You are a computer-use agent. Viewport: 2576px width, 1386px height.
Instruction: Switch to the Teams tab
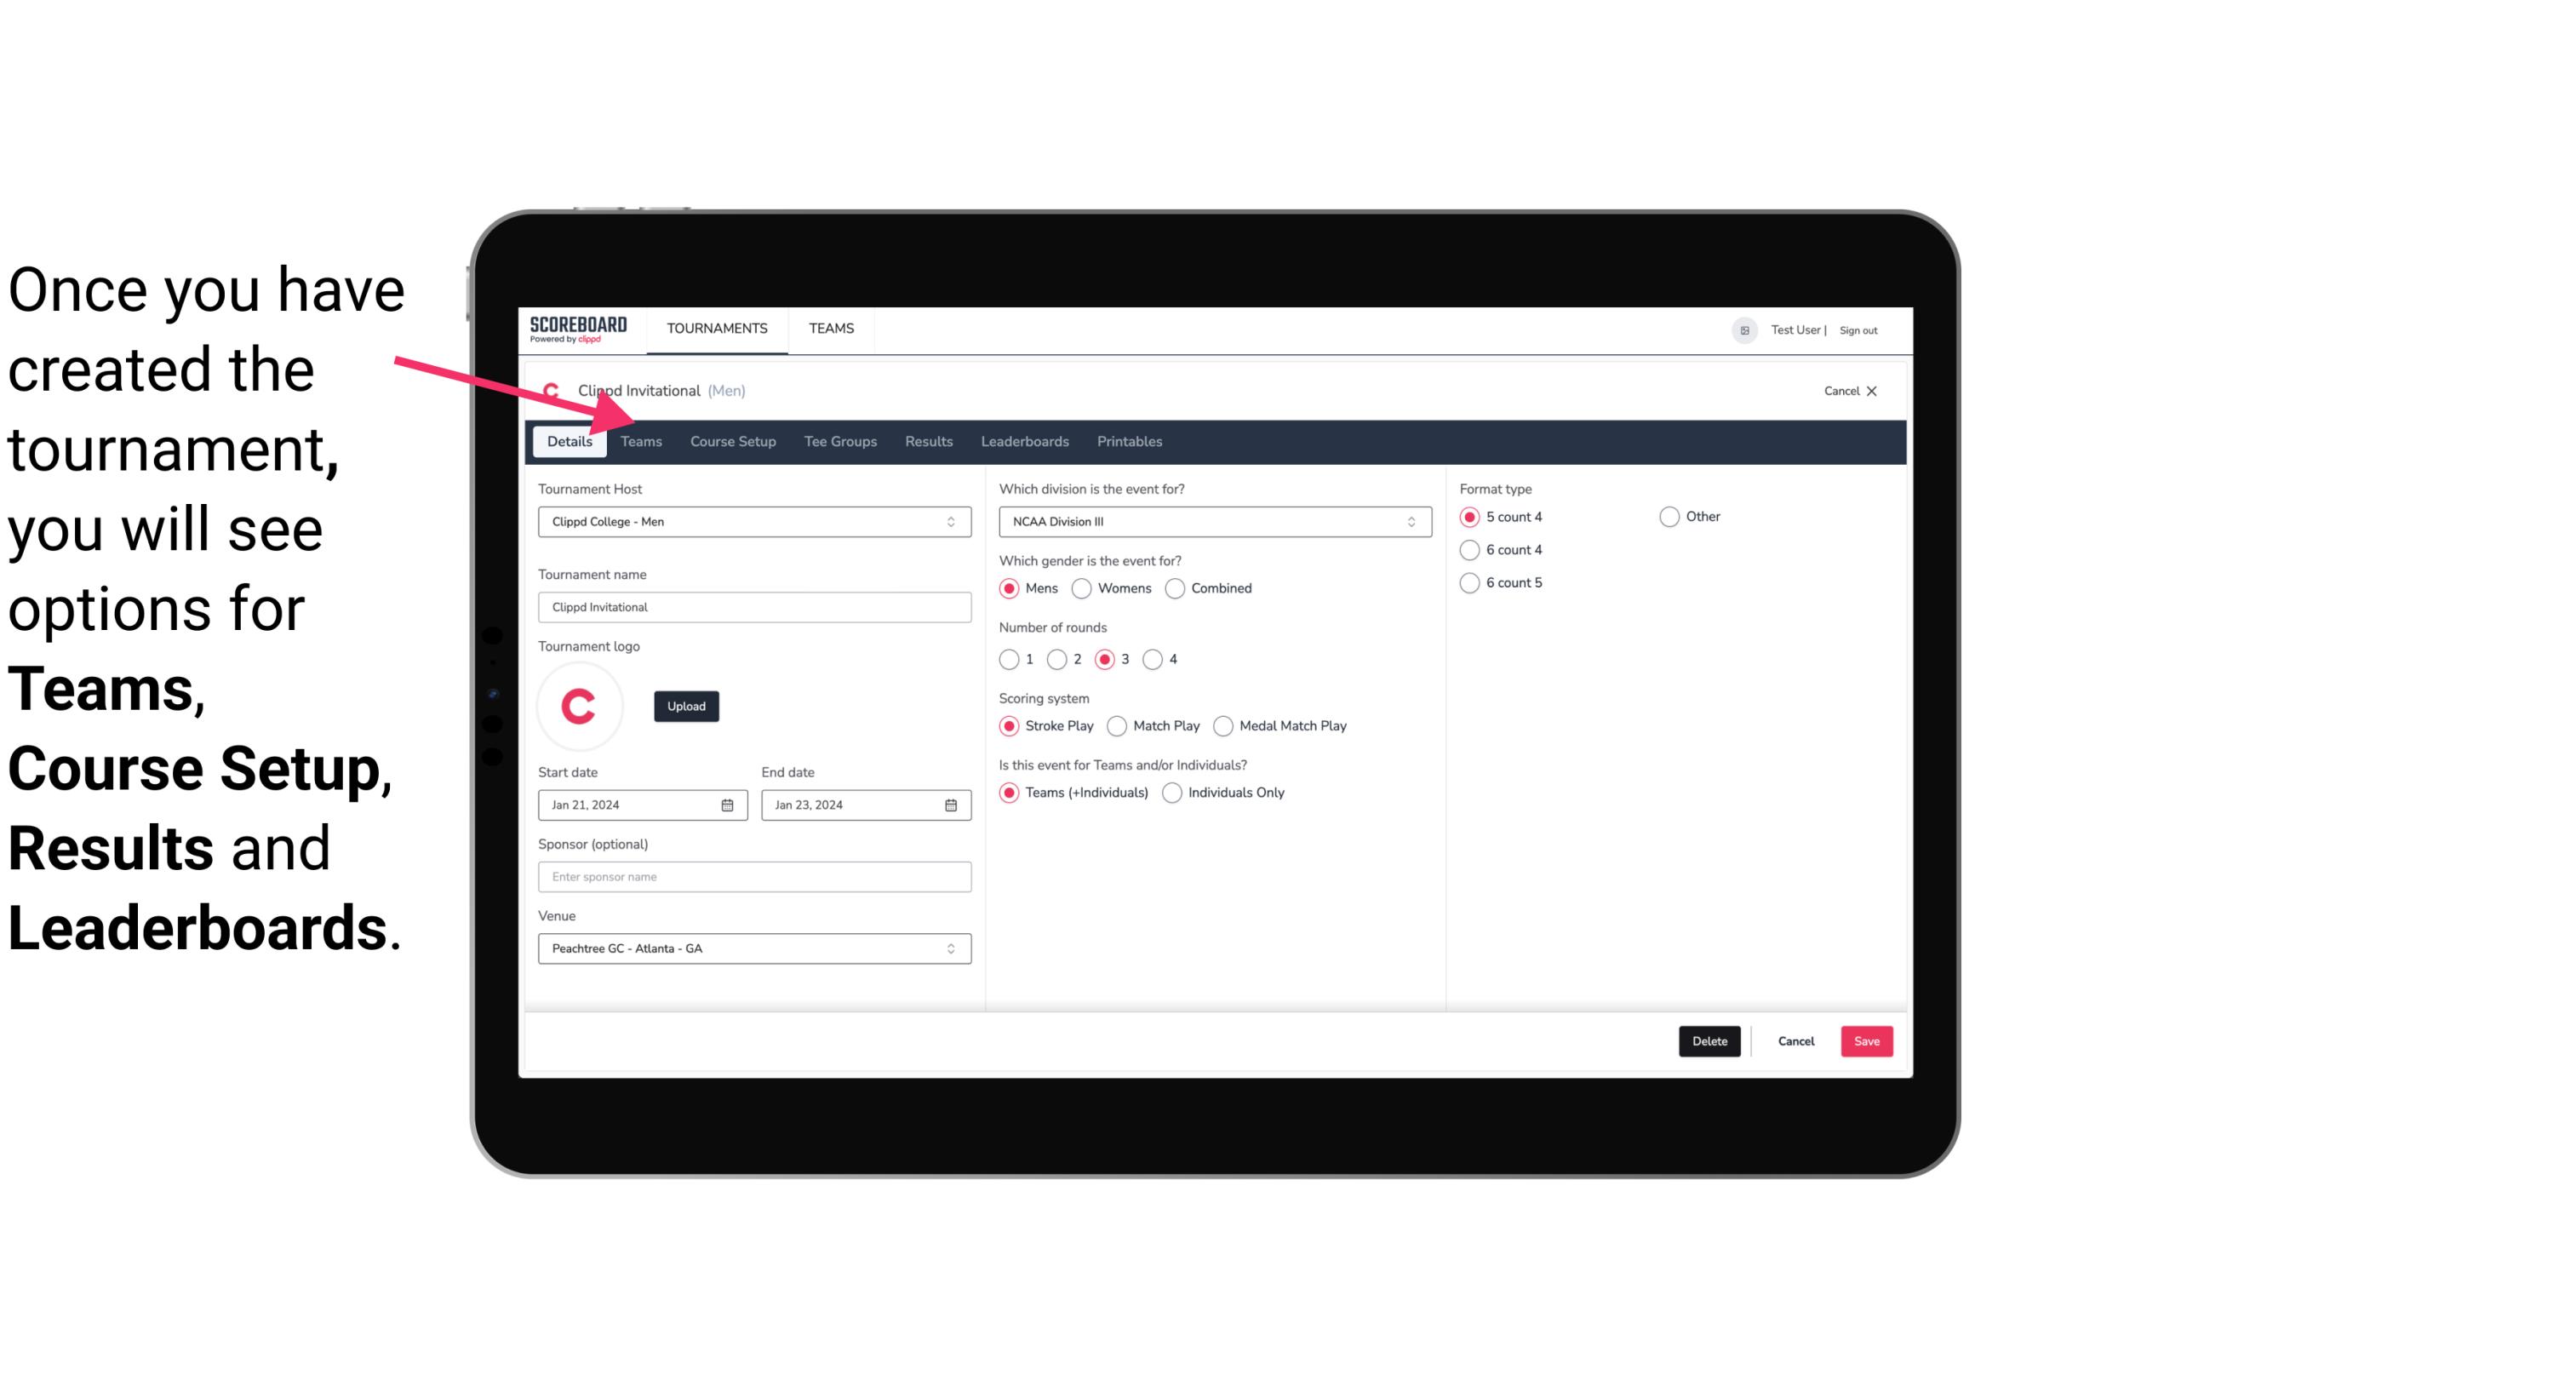coord(641,440)
